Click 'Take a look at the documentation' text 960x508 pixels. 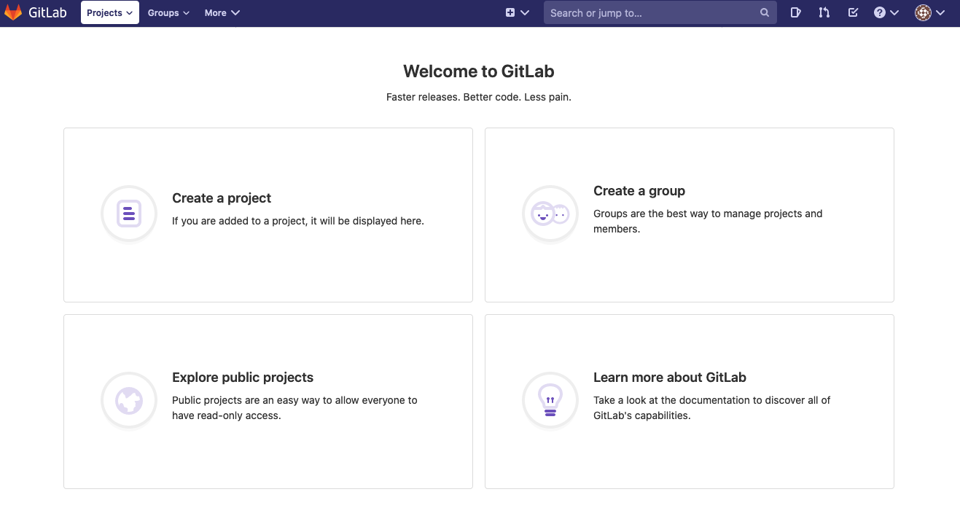tap(712, 407)
